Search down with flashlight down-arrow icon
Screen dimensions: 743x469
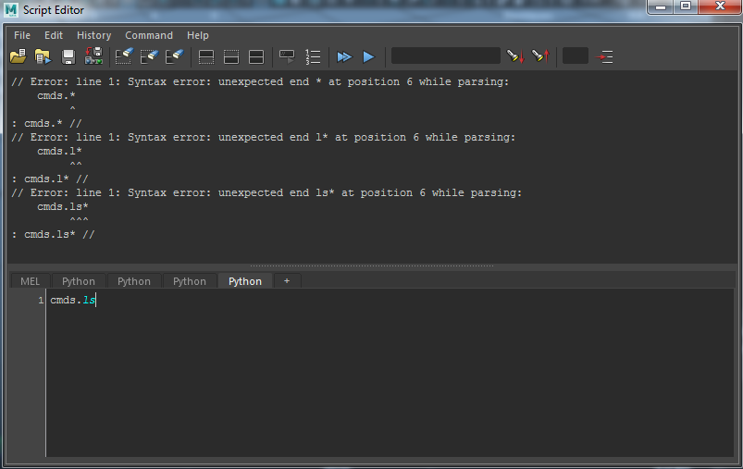pos(515,56)
